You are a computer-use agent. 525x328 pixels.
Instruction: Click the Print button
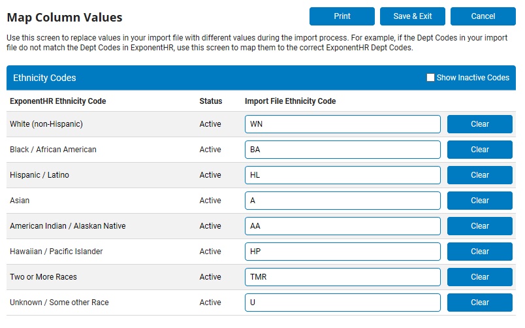point(342,16)
